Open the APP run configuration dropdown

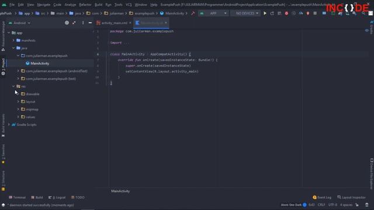click(x=213, y=13)
